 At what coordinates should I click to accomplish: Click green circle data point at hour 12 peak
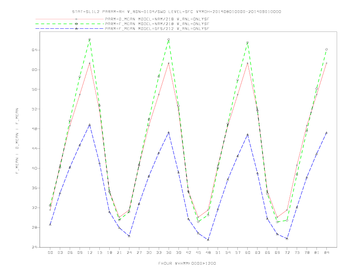coord(90,40)
